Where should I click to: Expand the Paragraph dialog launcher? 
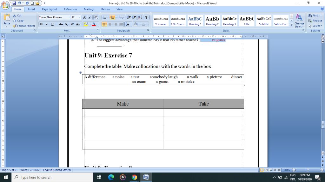(x=148, y=30)
